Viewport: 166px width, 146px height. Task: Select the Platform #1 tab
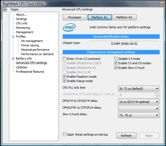point(99,17)
